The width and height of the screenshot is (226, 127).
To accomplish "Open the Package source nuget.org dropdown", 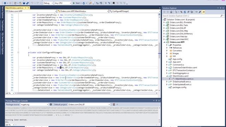I will coord(34,104).
